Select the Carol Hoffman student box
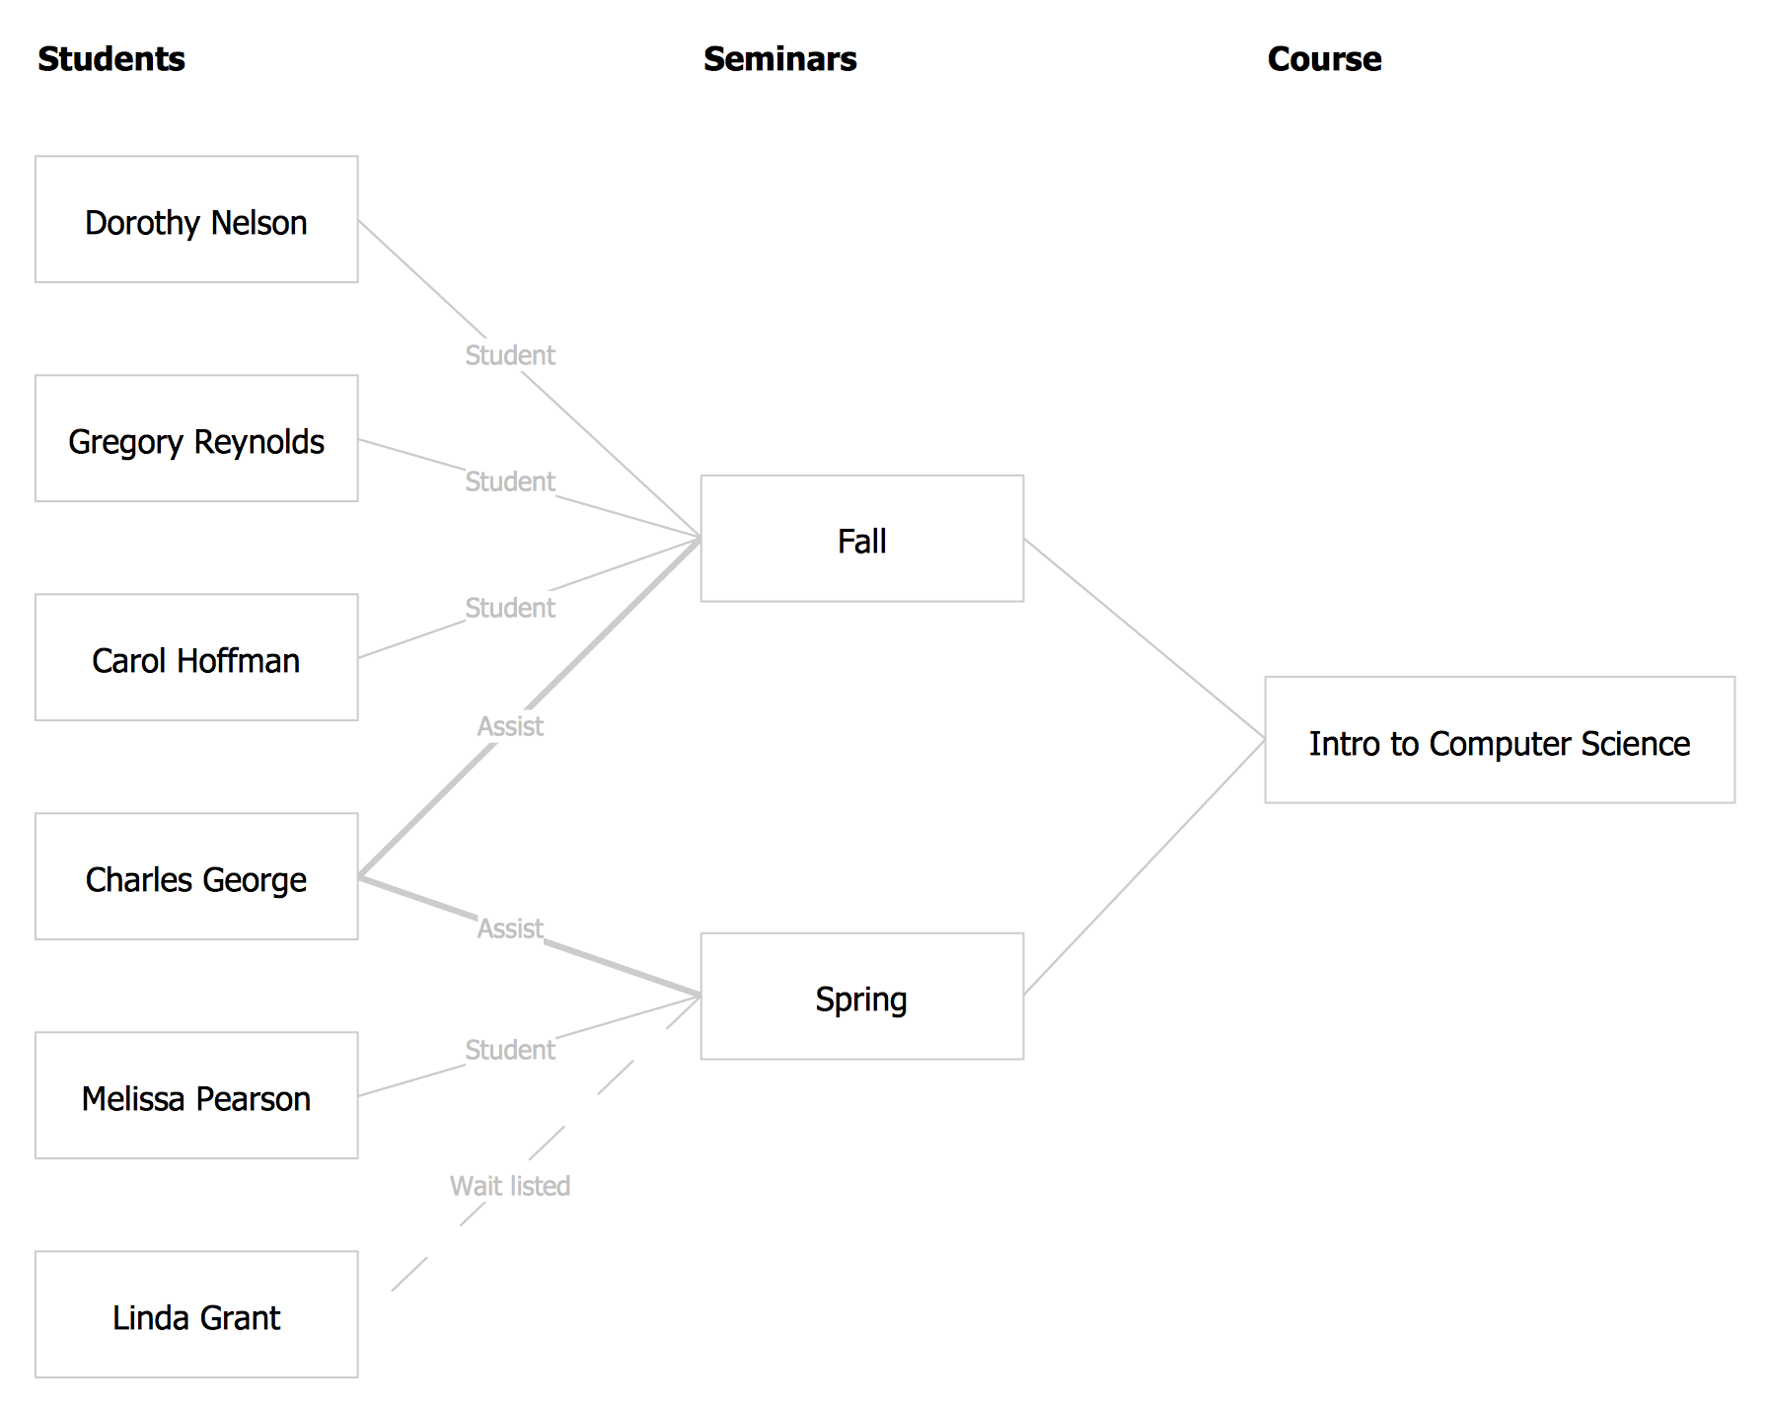The height and width of the screenshot is (1409, 1766). click(x=196, y=658)
